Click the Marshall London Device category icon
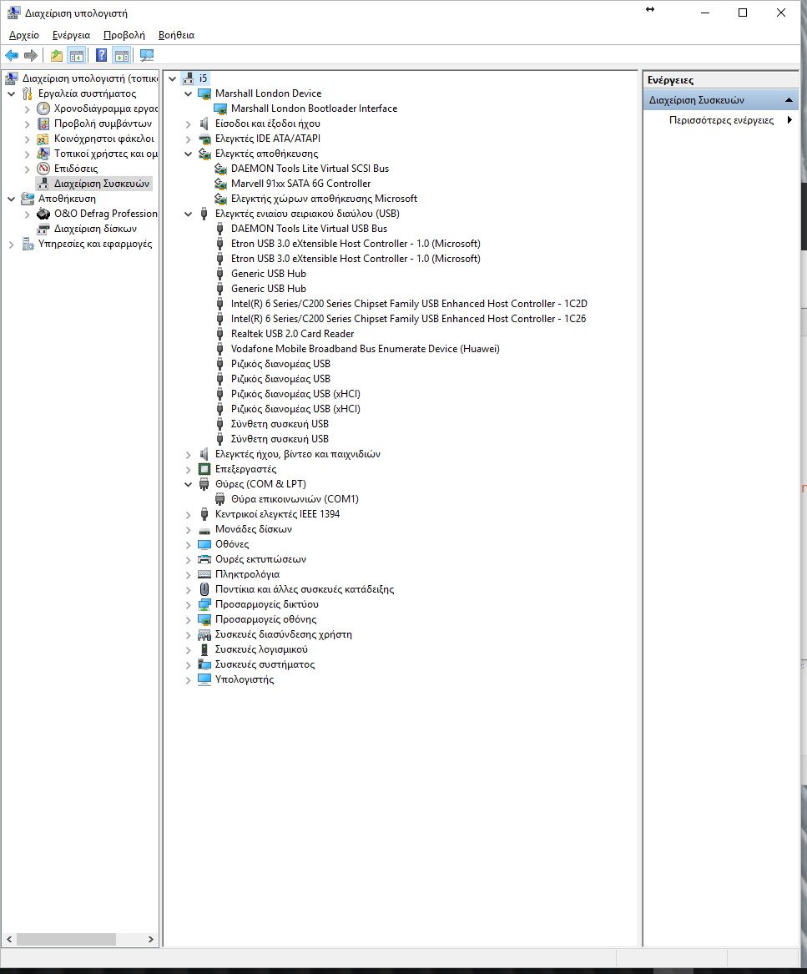This screenshot has height=974, width=807. click(204, 93)
